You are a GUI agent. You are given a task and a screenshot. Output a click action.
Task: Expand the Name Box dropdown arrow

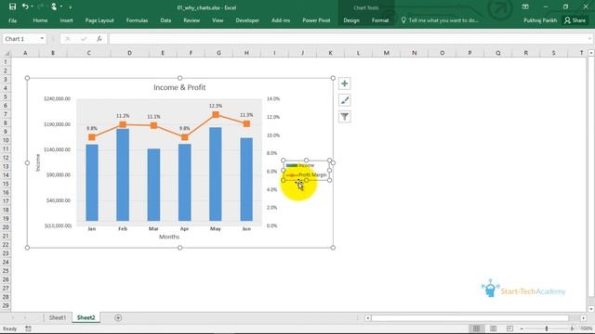[42, 39]
